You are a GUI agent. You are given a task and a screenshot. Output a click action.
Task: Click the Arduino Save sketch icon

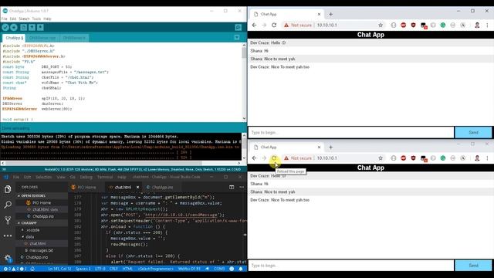(x=40, y=28)
